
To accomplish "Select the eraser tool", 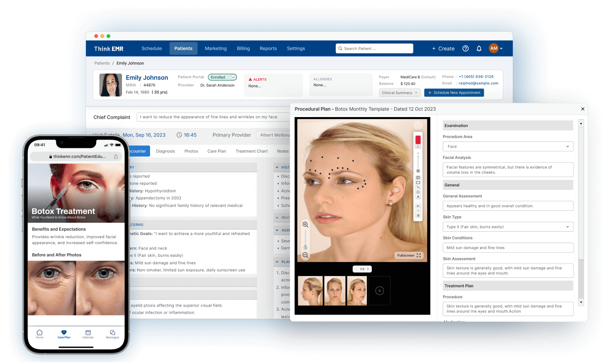I will [x=418, y=216].
